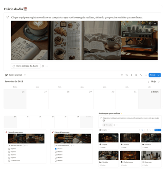Click comment icon on the coffee banner image
This screenshot has height=172, width=167.
pyautogui.click(x=150, y=23)
